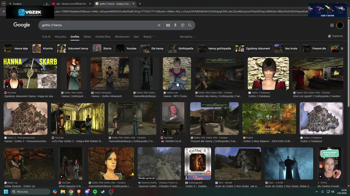350x196 pixels.
Task: Show hidden system tray icons
Action: pyautogui.click(x=317, y=192)
